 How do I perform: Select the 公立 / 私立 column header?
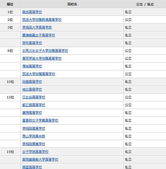[145, 4]
